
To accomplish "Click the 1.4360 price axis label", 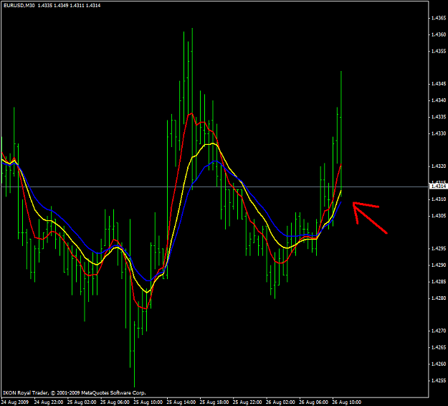I will [439, 34].
